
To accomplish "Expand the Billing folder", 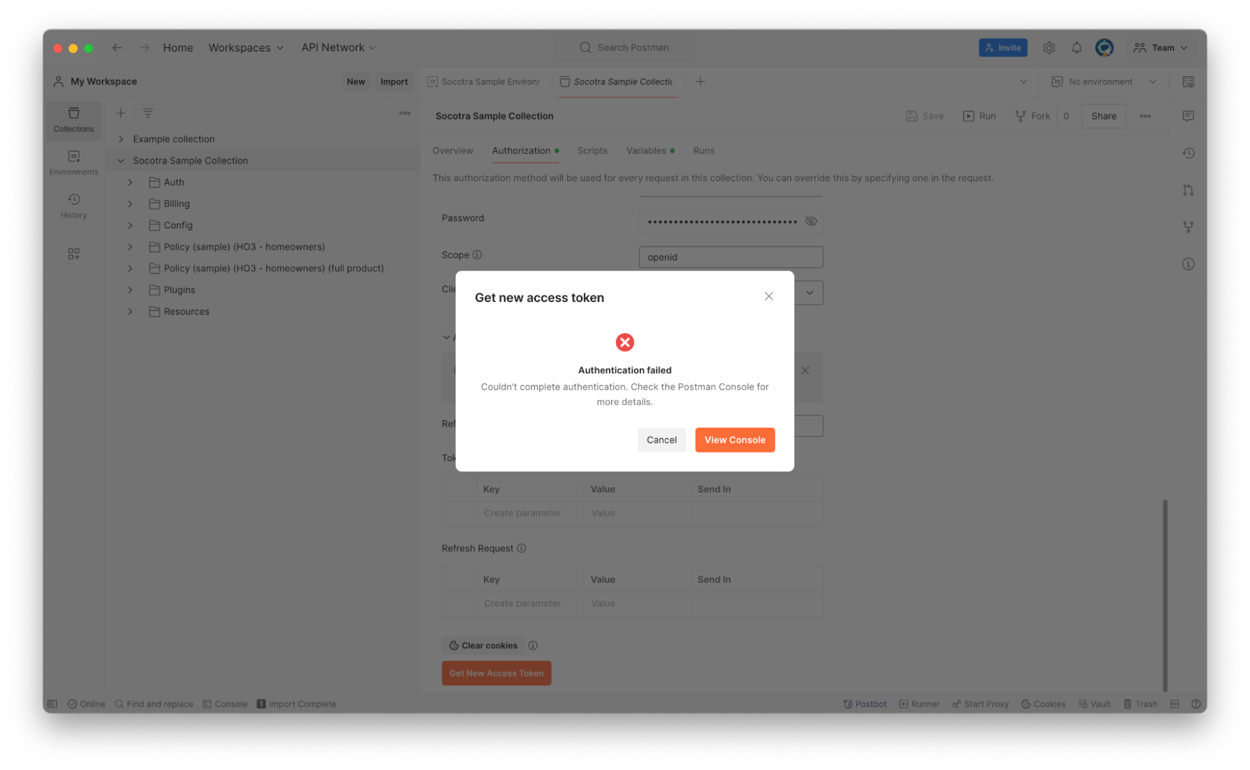I will point(130,204).
